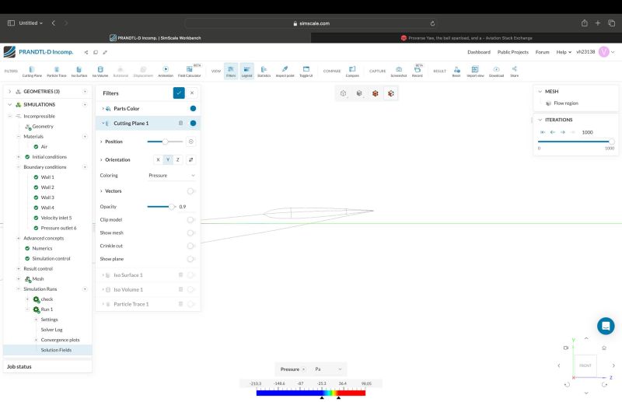Download the results
Screen dimensions: 622x402
click(x=496, y=72)
